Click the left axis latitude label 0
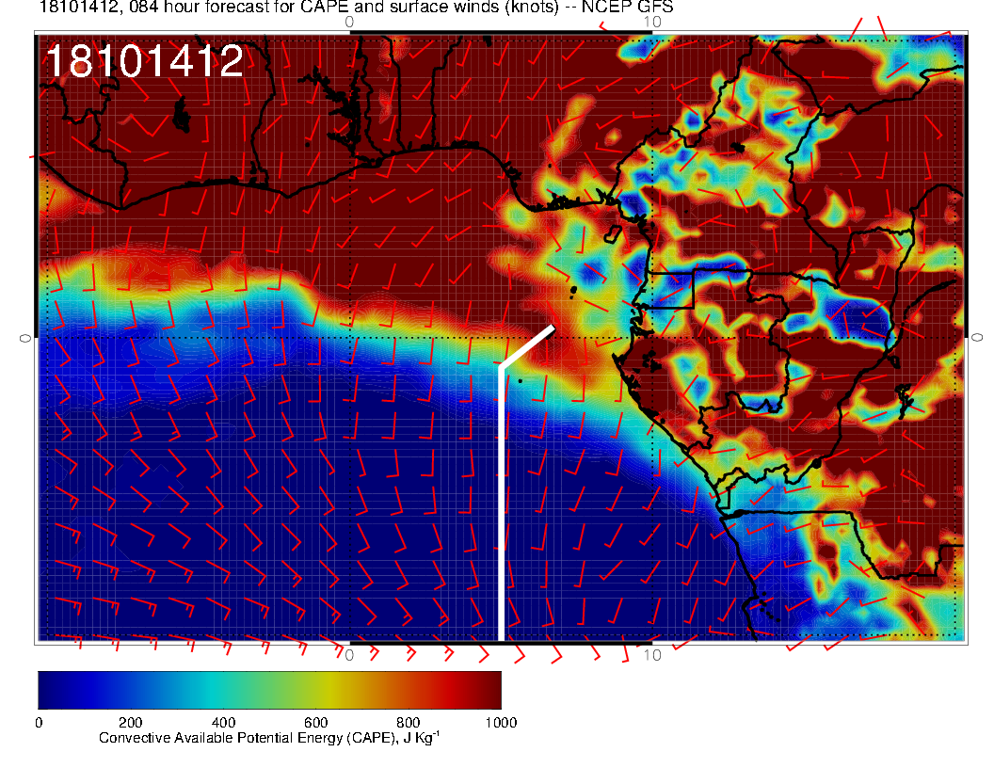Image resolution: width=994 pixels, height=768 pixels. tap(24, 337)
